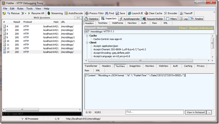Image resolution: width=219 pixels, height=124 pixels.
Task: Click session 14 document icon
Action: (4, 52)
